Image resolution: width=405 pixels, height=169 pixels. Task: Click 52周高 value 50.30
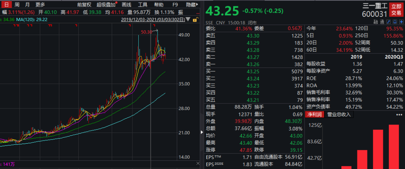click(x=397, y=43)
